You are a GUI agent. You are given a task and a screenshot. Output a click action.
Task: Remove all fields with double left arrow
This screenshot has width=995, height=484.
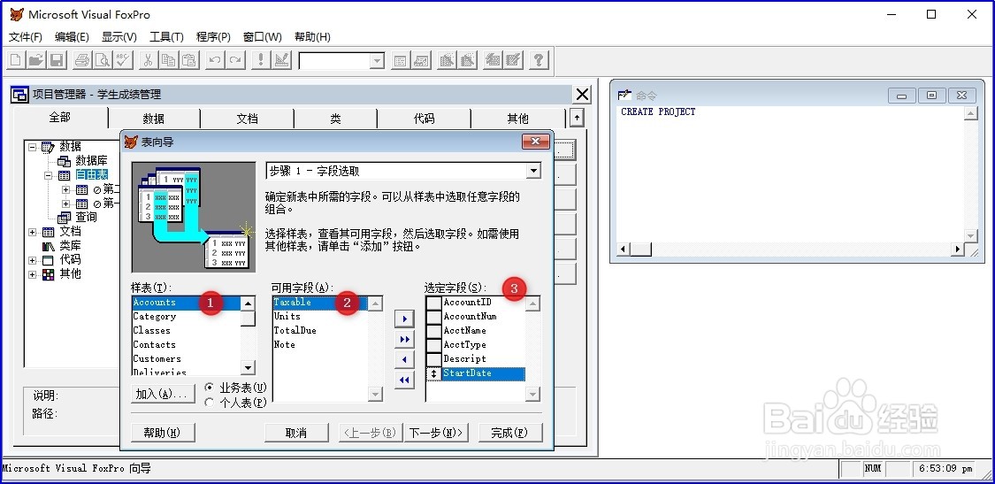403,380
